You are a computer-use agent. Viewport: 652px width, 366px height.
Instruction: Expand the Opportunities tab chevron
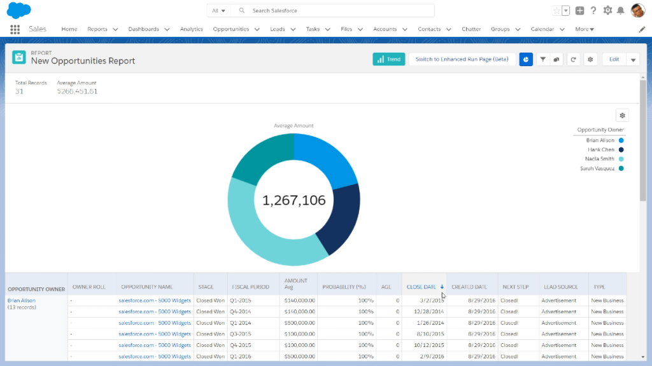pos(257,29)
